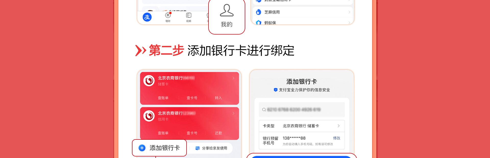Click 转入 on the savings card

218,98
